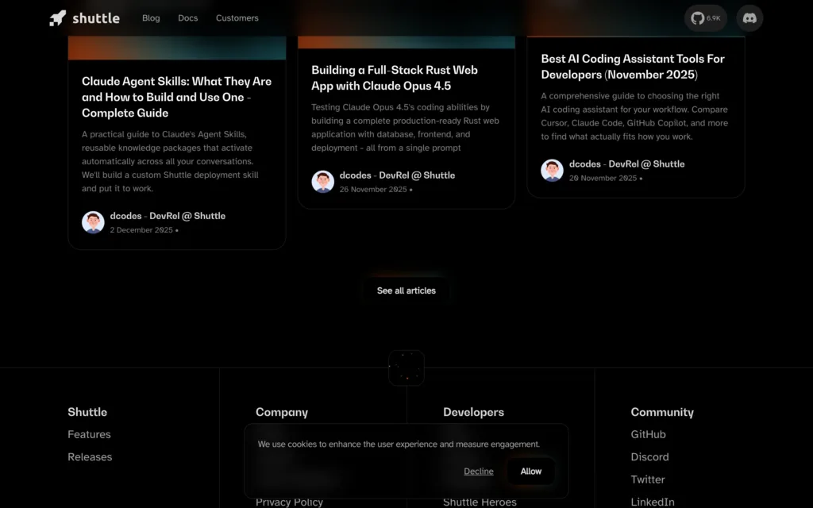
Task: Click the Shuttle footer column heading
Action: coord(87,412)
